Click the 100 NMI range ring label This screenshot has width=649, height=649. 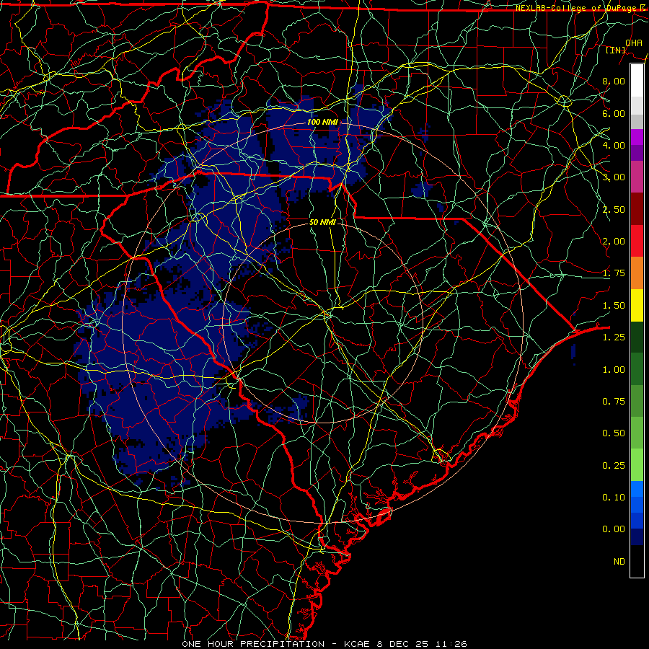pyautogui.click(x=322, y=122)
